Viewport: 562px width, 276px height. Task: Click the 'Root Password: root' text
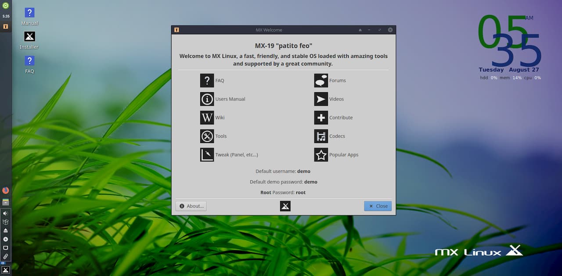[283, 193]
